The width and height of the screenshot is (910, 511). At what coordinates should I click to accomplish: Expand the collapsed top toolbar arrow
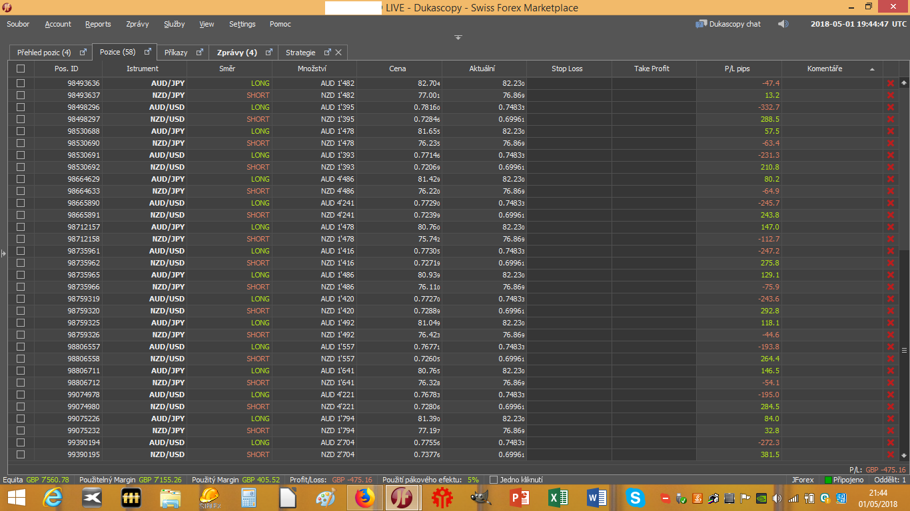click(458, 37)
